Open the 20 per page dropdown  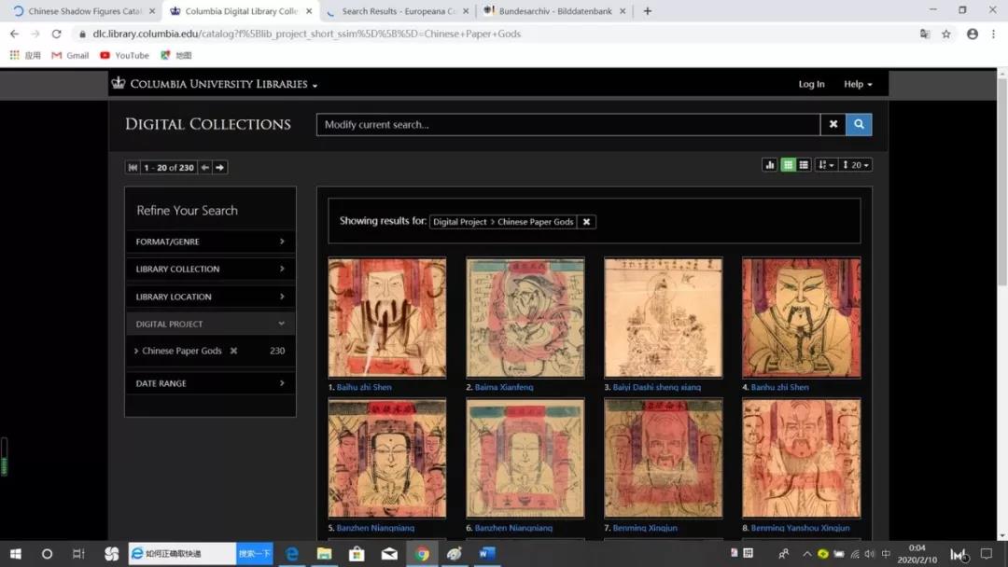coord(856,165)
